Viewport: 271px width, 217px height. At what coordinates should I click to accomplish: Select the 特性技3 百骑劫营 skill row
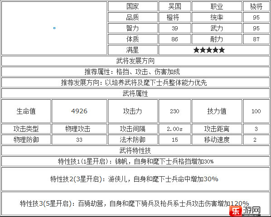click(x=135, y=203)
